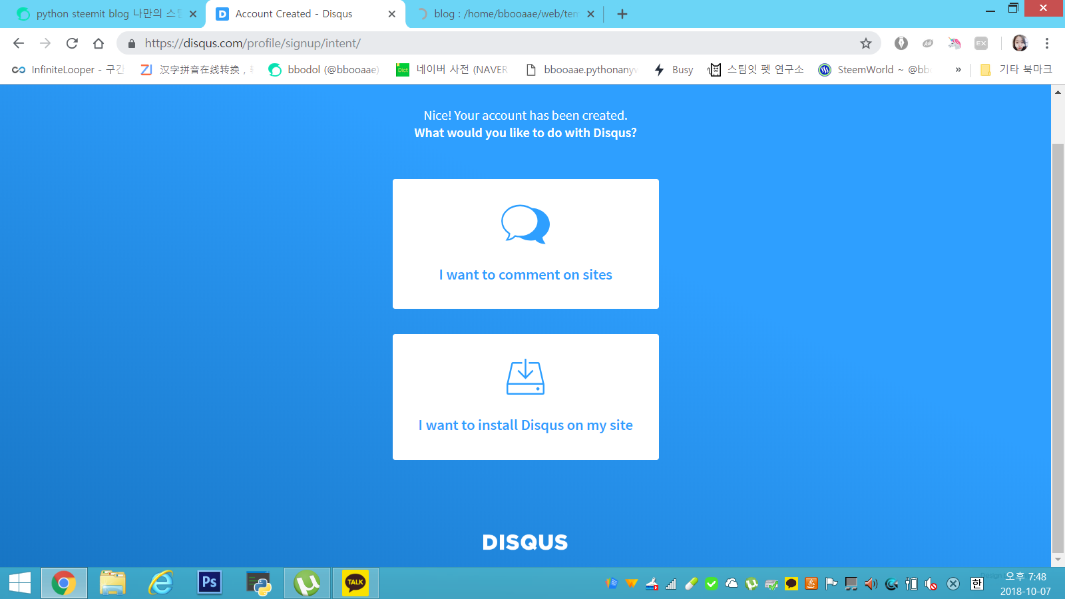Image resolution: width=1065 pixels, height=599 pixels.
Task: Close the Account Created Disqus tab
Action: pos(391,14)
